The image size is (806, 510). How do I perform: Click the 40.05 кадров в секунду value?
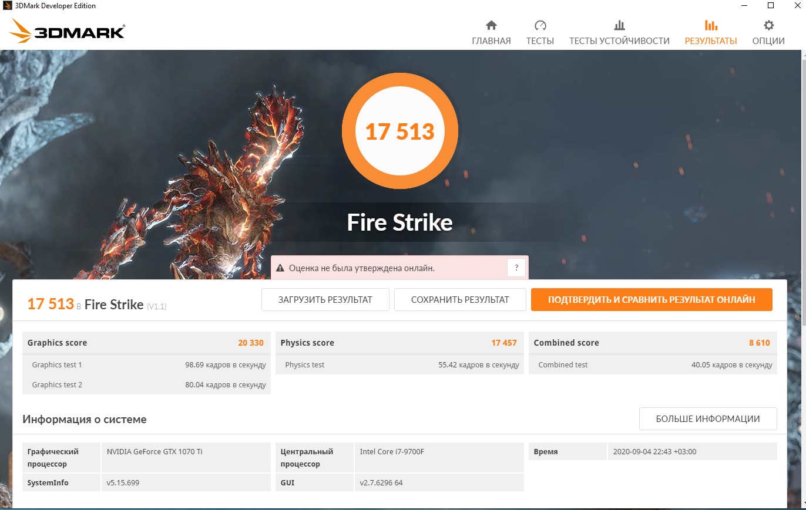732,365
